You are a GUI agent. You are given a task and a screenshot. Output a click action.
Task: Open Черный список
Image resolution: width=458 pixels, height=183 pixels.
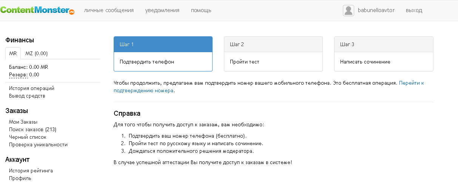tap(28, 137)
